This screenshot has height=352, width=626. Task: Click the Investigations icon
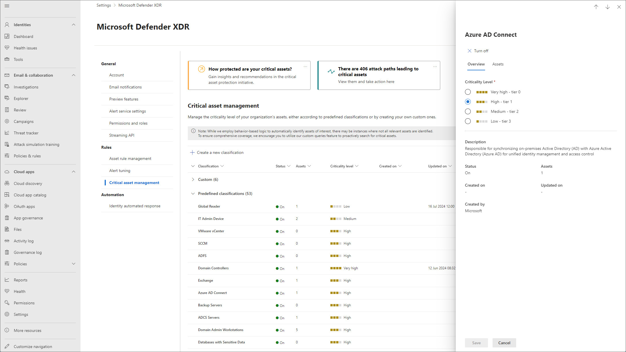(x=7, y=87)
